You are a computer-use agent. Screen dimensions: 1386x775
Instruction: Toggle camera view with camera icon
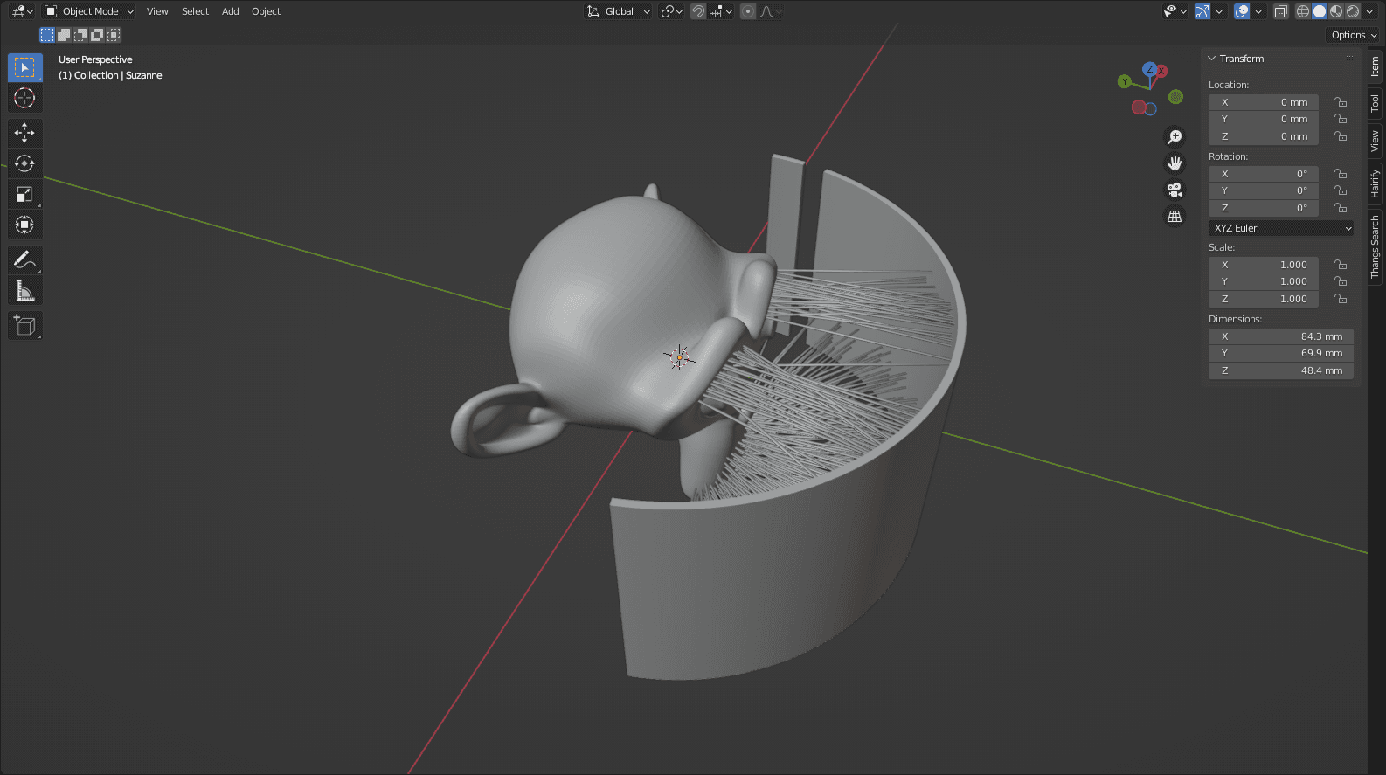(1175, 190)
